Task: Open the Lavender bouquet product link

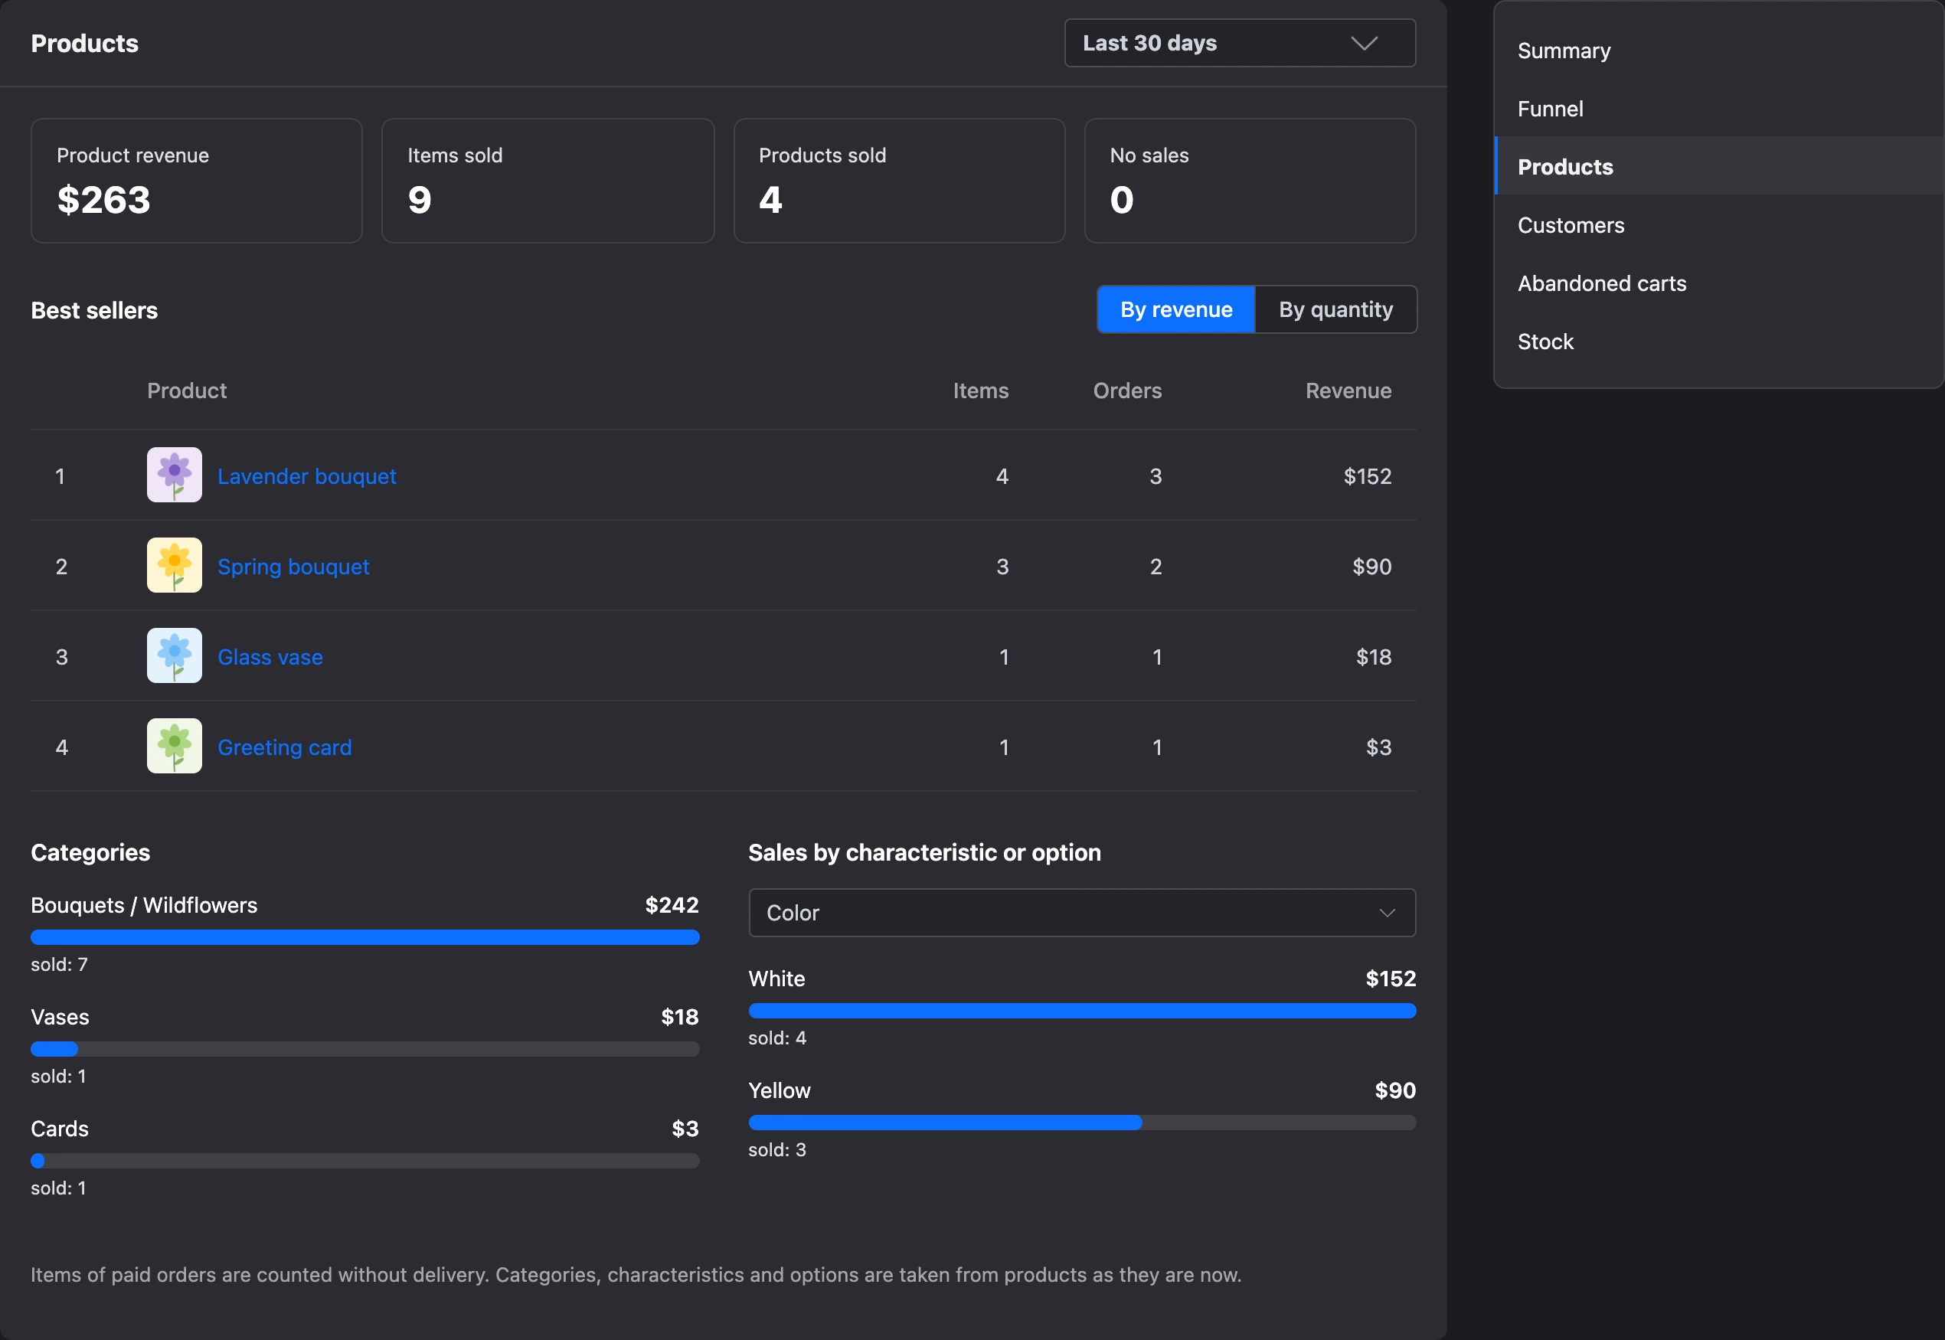Action: (306, 476)
